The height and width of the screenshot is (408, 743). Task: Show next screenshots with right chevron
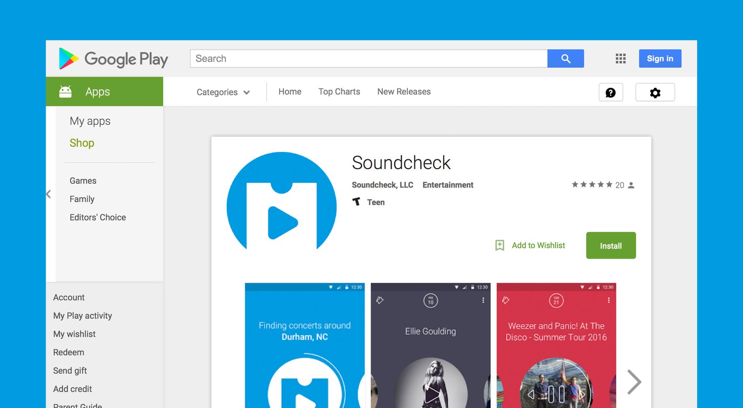tap(634, 382)
